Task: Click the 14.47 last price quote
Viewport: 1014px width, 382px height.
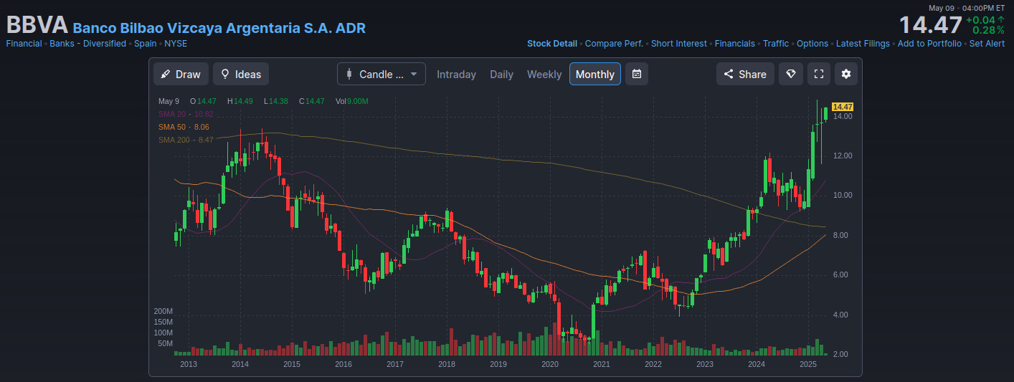Action: point(931,25)
